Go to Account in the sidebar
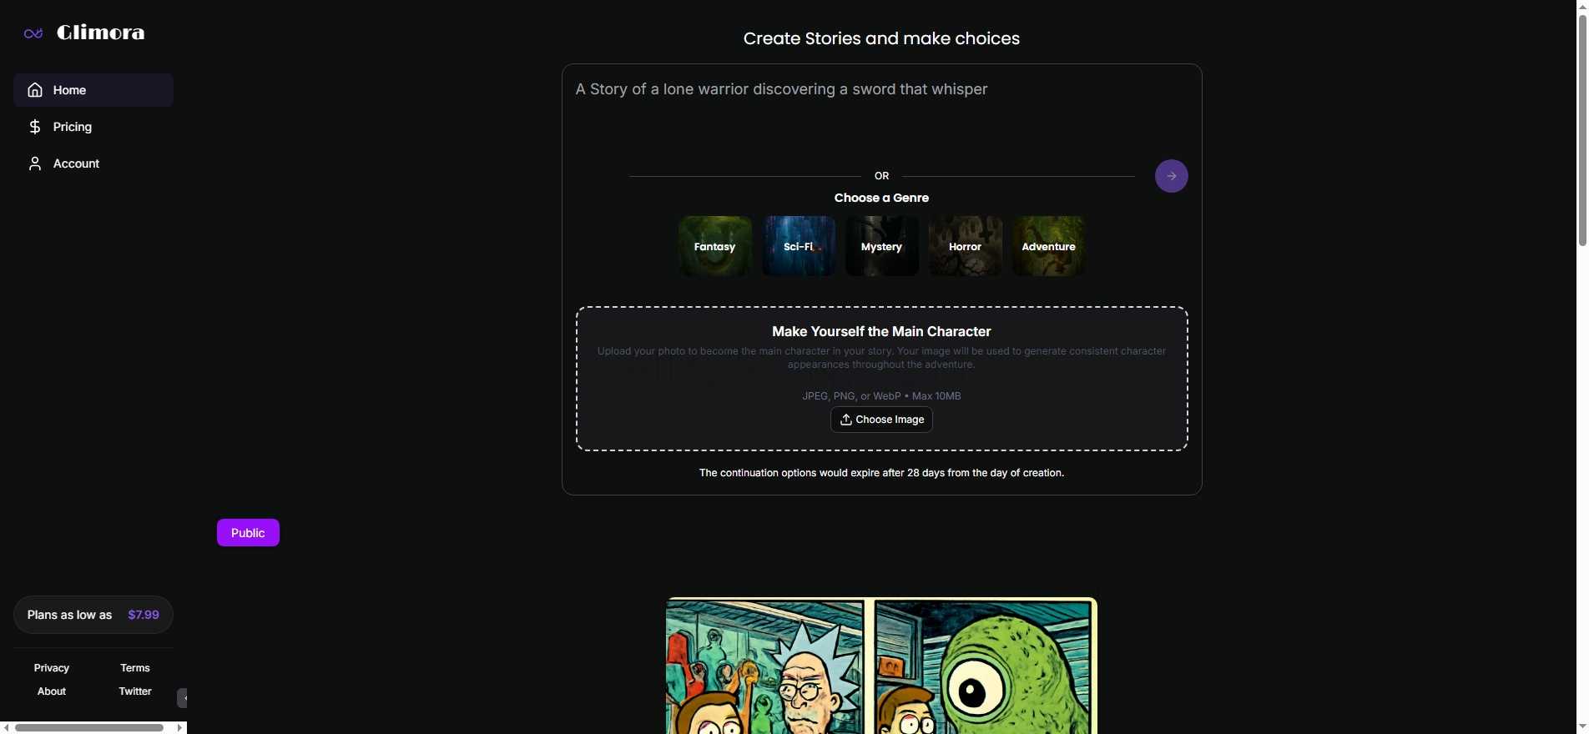Screen dimensions: 1589x734 [x=76, y=163]
